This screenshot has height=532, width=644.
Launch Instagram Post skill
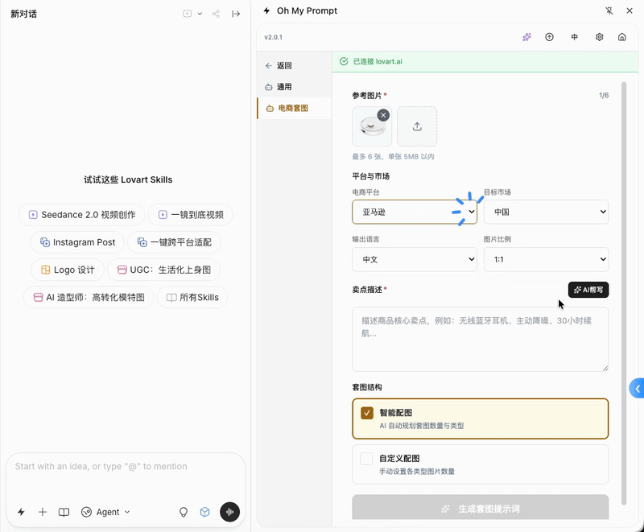(x=77, y=242)
